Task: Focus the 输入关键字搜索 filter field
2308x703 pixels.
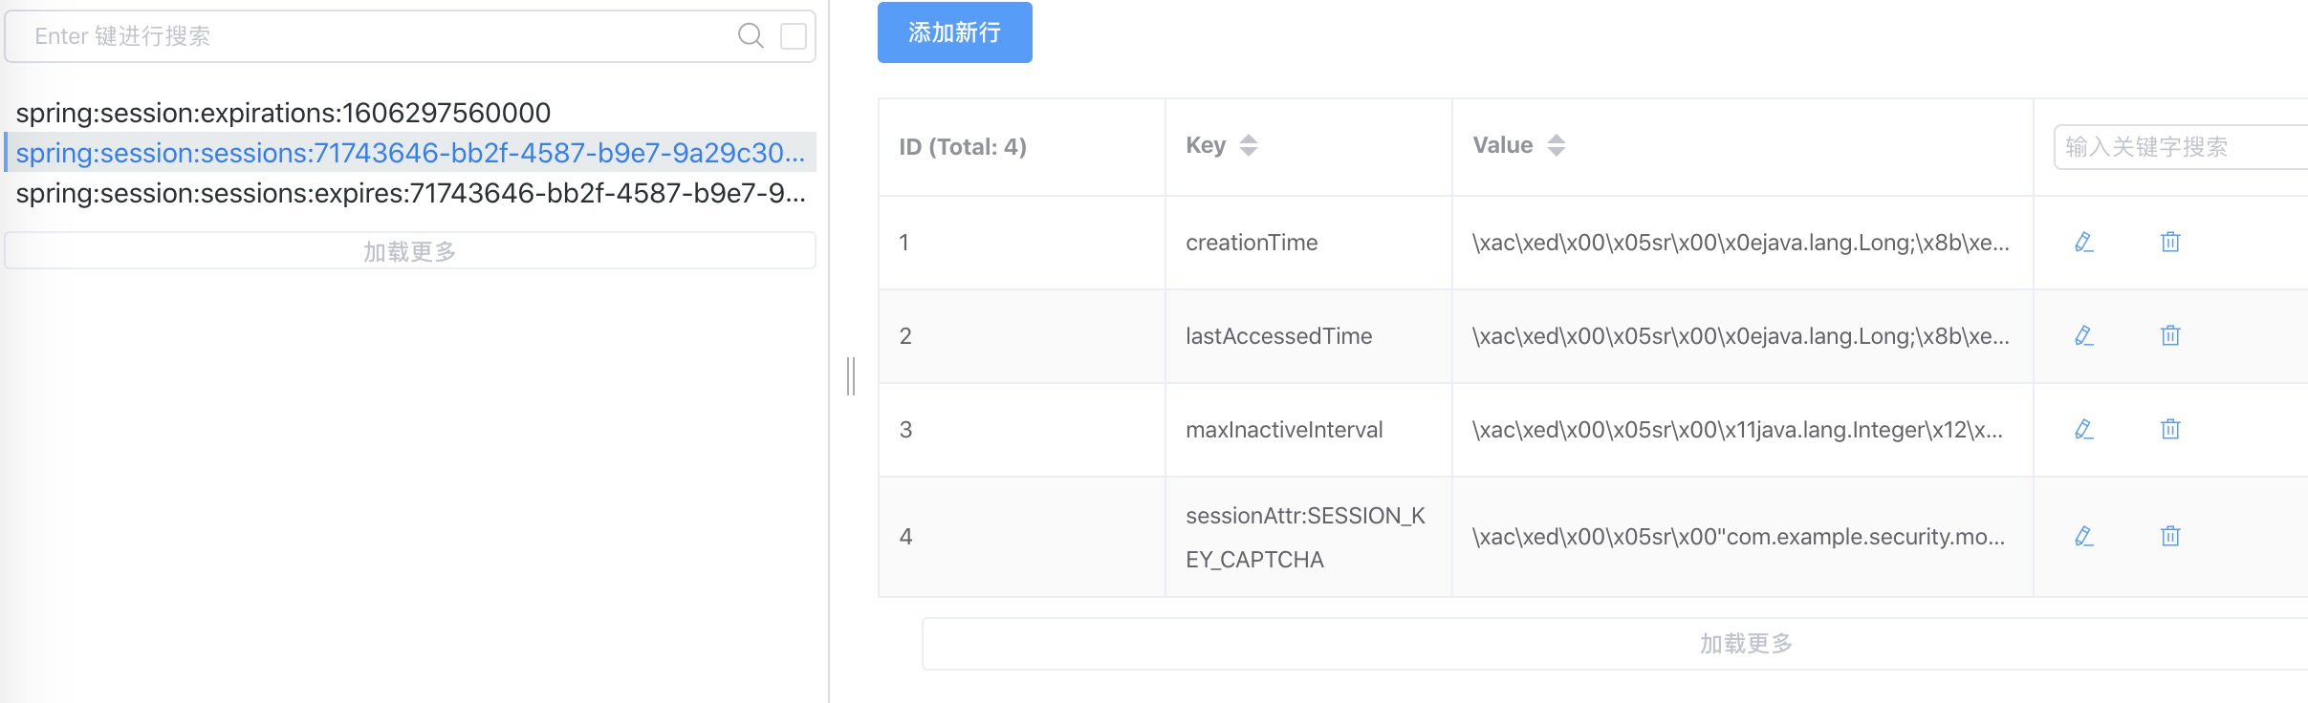Action: tap(2182, 147)
